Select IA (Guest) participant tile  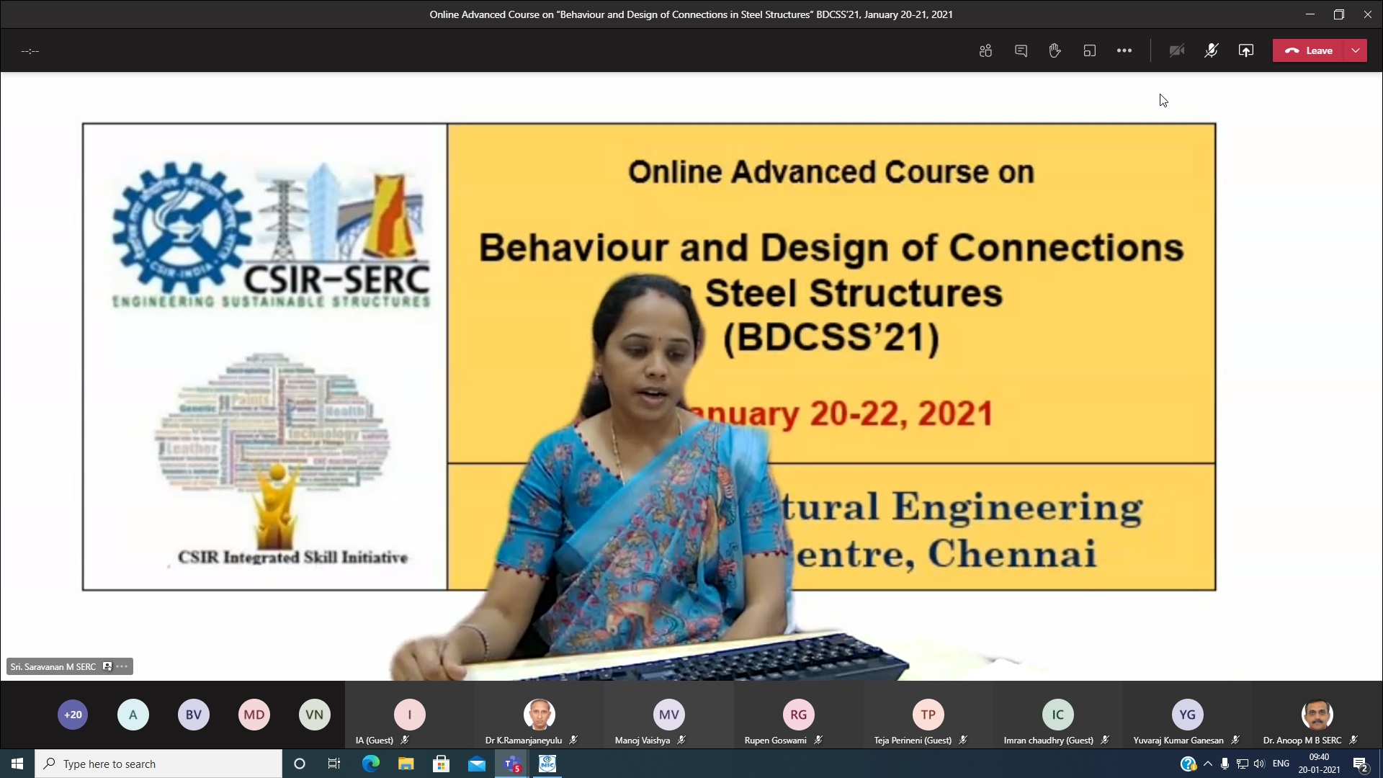pyautogui.click(x=409, y=715)
